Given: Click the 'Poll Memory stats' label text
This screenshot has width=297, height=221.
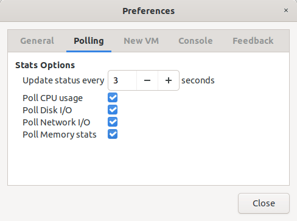Looking at the screenshot, I should tap(60, 135).
